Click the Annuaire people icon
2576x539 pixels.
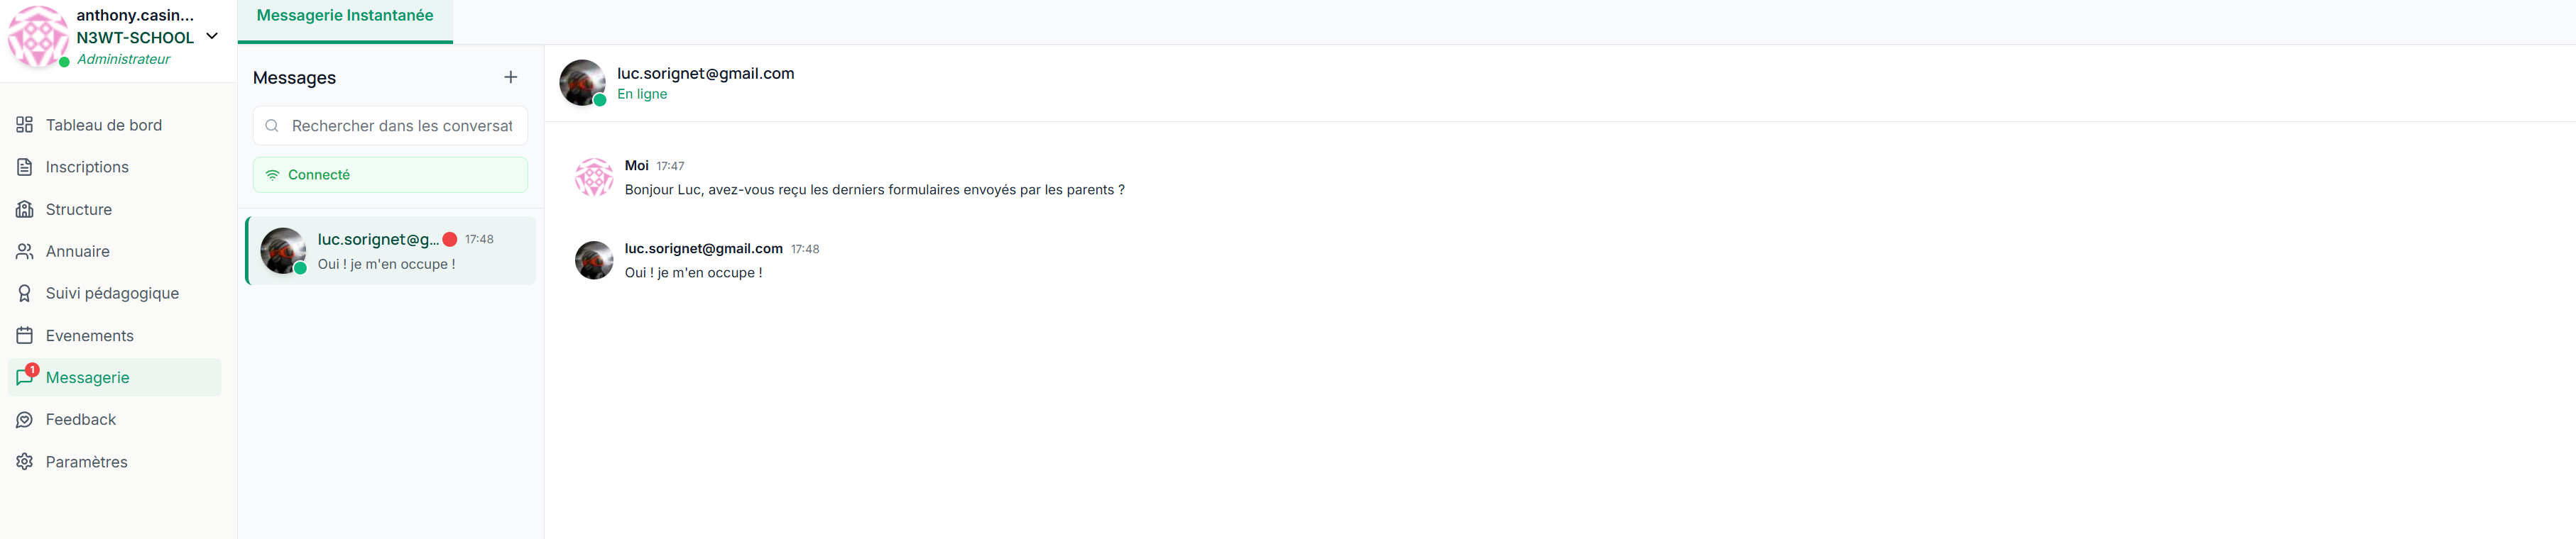25,252
